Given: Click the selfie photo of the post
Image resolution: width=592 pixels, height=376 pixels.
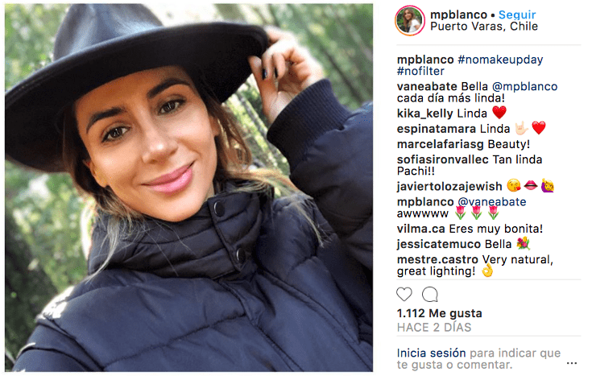Looking at the screenshot, I should (188, 188).
